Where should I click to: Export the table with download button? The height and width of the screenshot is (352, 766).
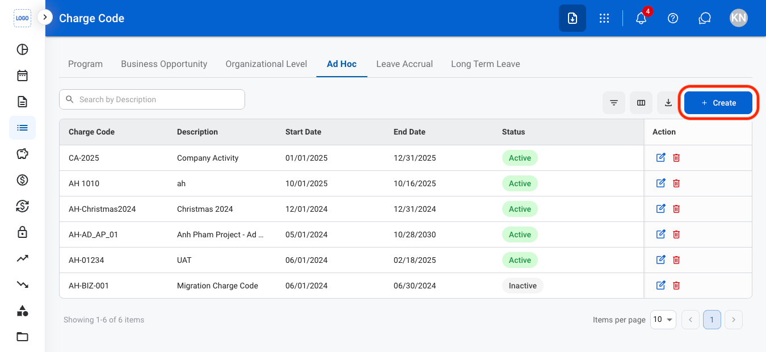pos(668,103)
